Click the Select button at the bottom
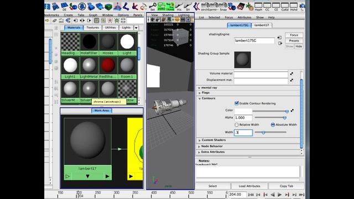The image size is (354, 199). pos(212,186)
